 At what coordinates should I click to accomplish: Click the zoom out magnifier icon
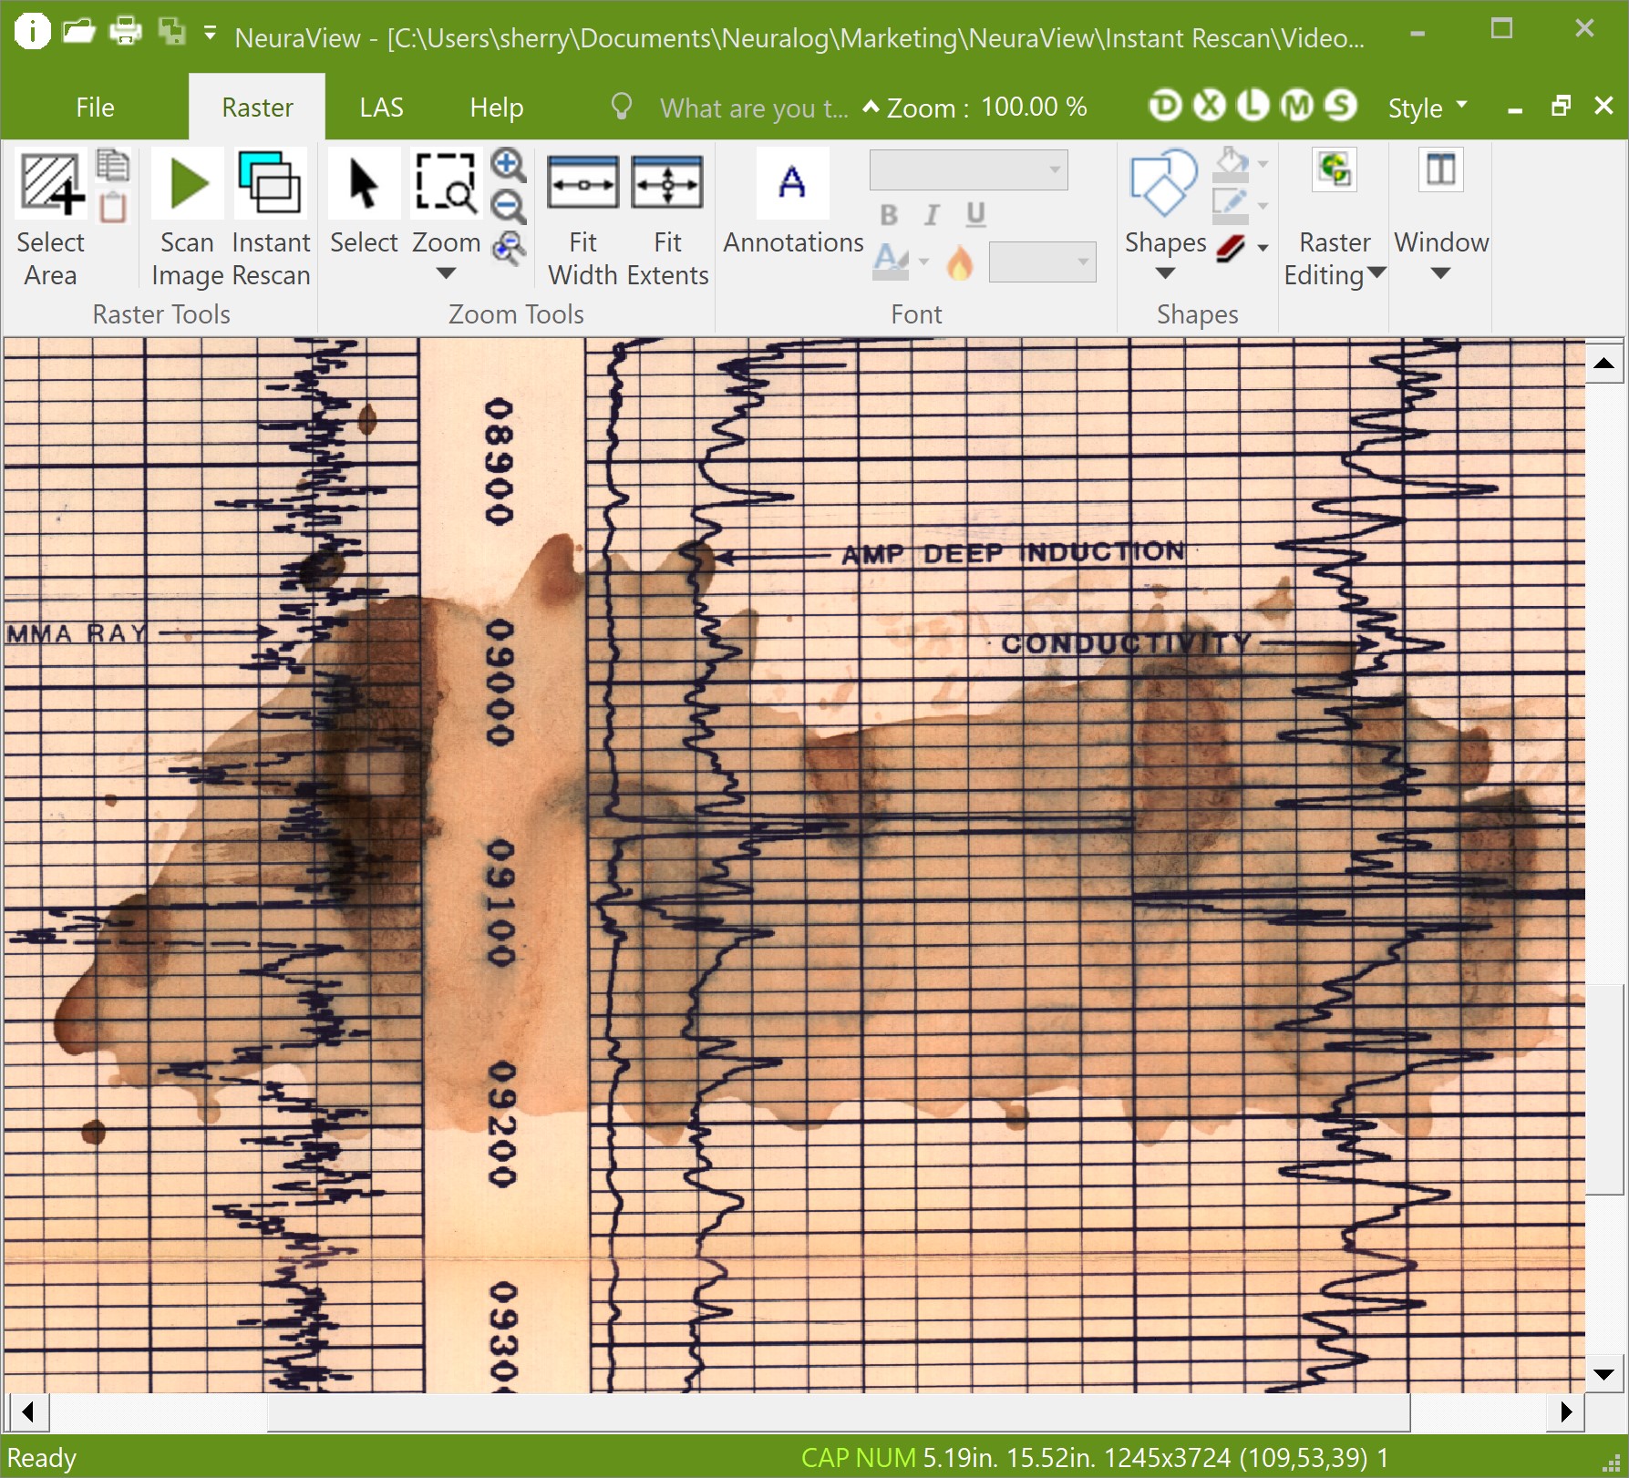coord(508,207)
